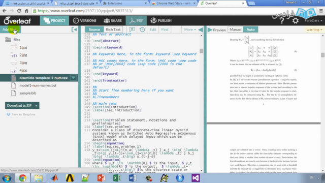Image resolution: width=325 pixels, height=183 pixels.
Task: Click the Preview button
Action: click(217, 30)
